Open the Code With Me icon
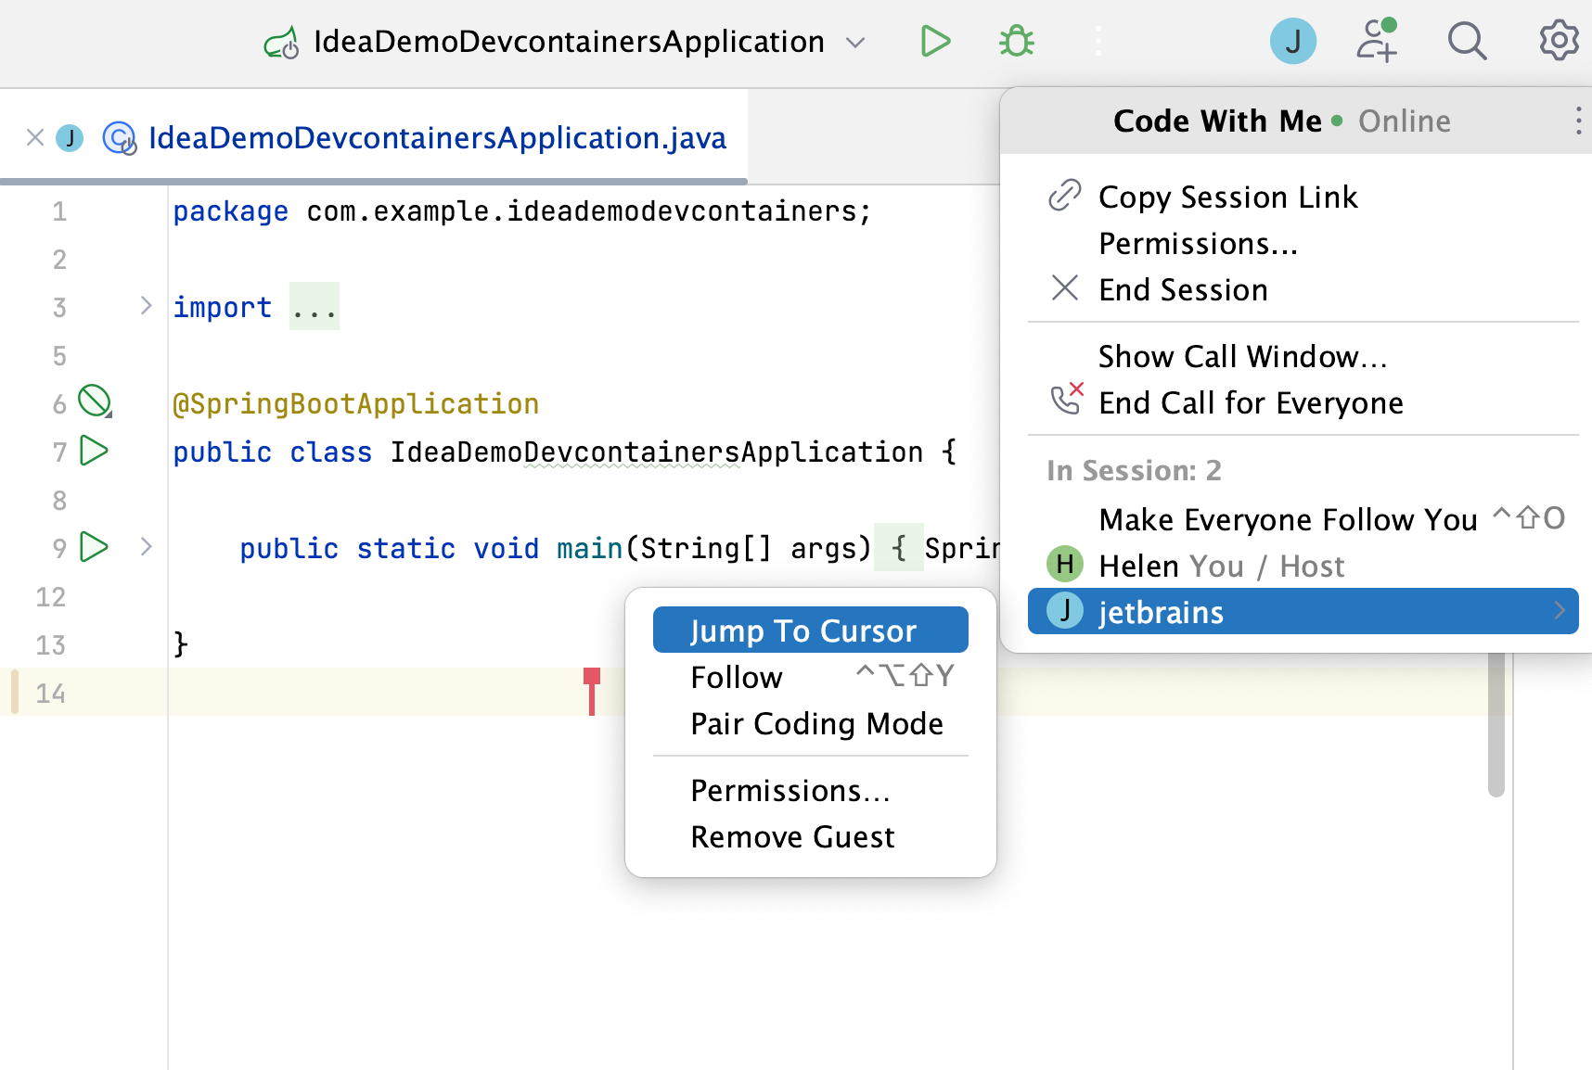 (1376, 42)
